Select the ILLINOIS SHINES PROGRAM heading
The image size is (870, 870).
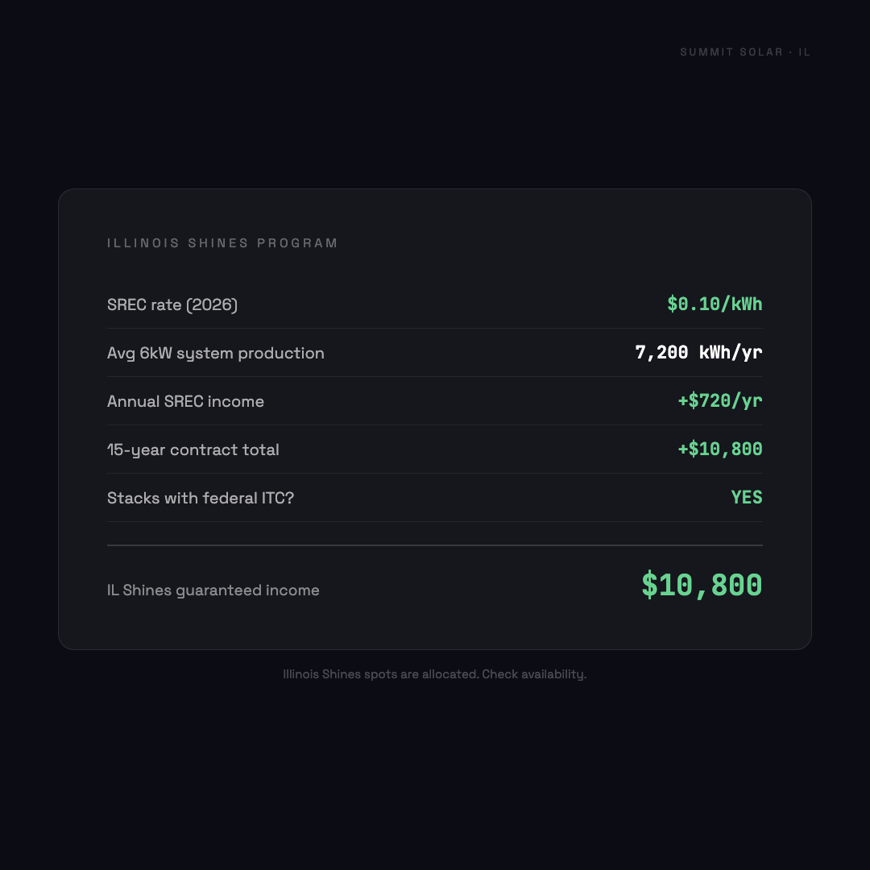(222, 243)
